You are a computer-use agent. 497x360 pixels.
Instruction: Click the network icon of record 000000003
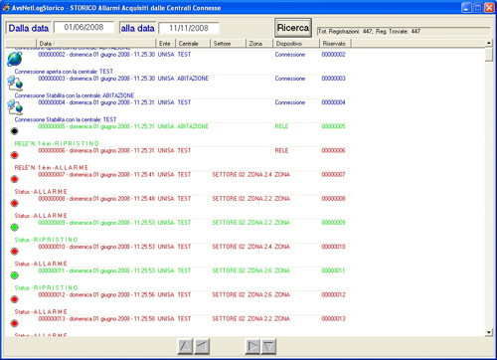[x=15, y=84]
